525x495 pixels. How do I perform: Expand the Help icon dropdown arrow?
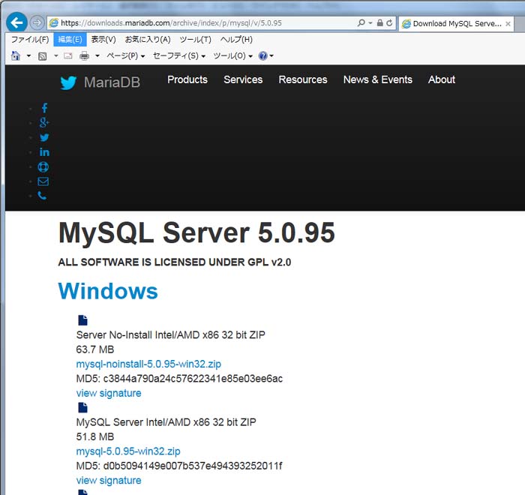click(x=271, y=56)
